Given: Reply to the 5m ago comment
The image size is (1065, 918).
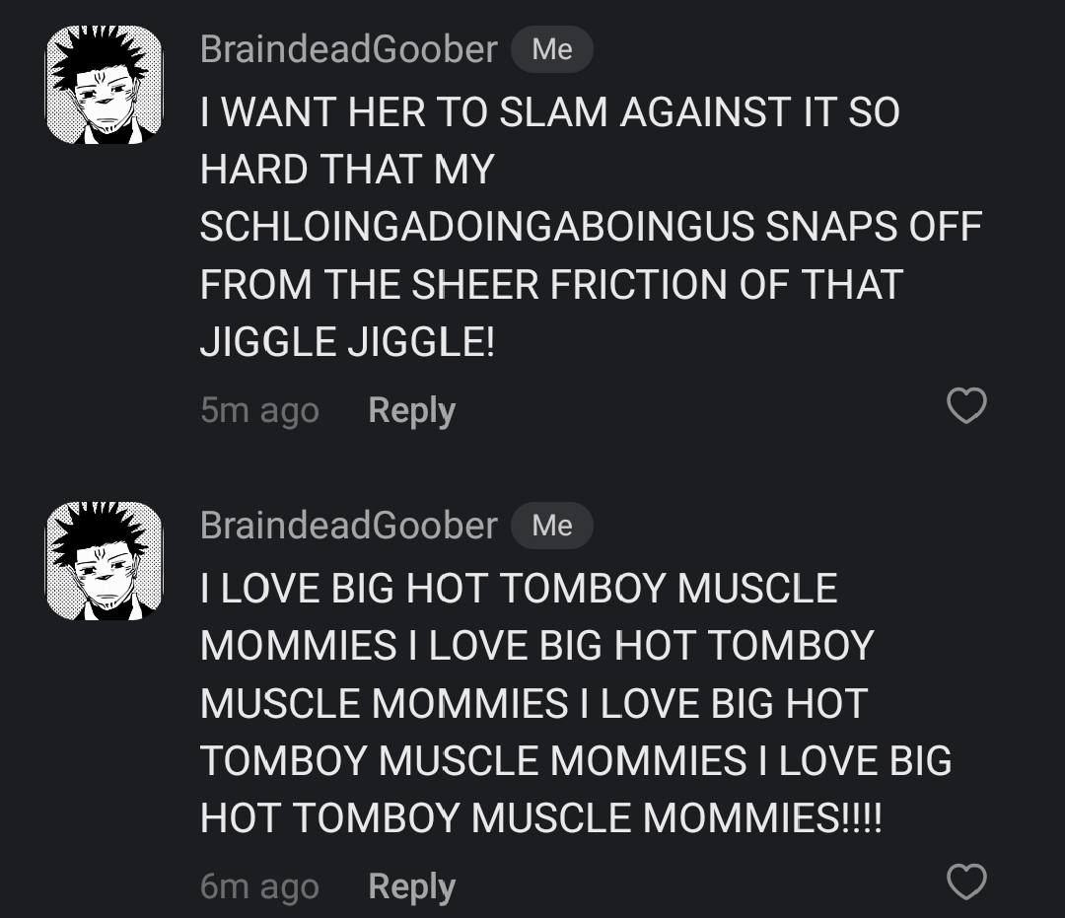Looking at the screenshot, I should click(x=411, y=410).
